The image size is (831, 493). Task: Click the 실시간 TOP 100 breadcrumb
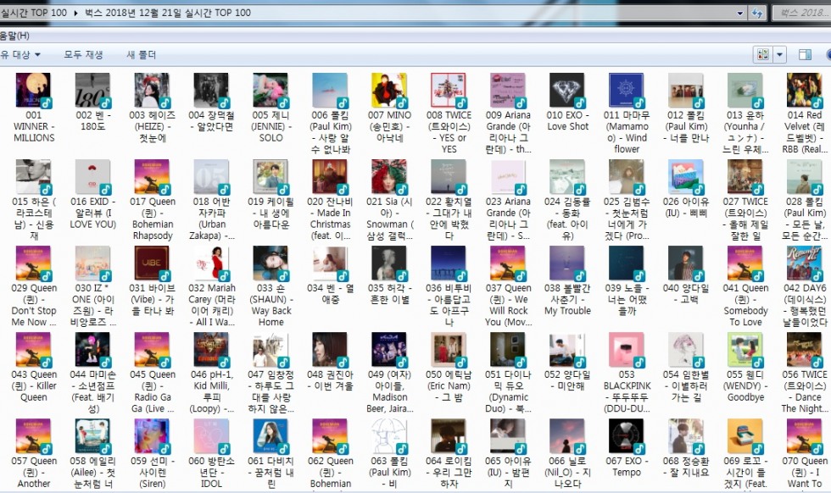33,13
